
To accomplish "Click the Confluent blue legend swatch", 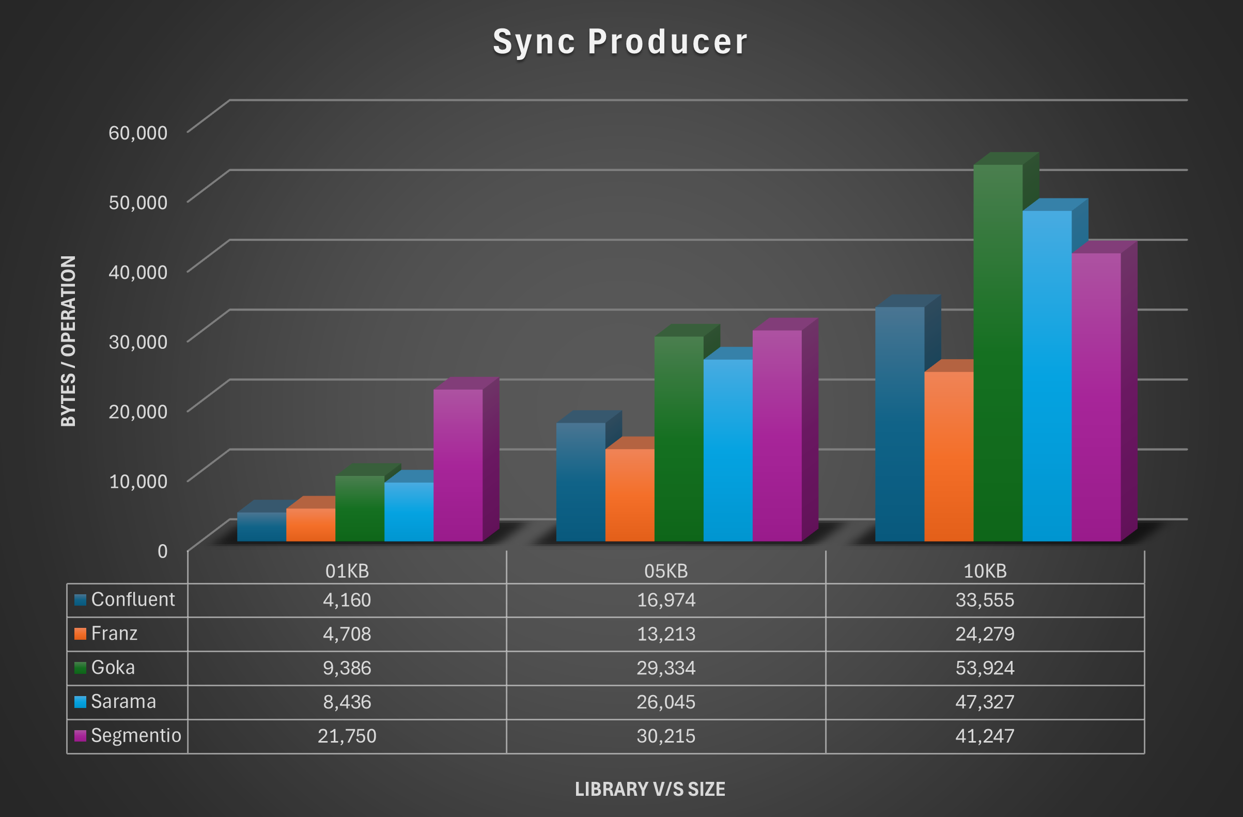I will coord(80,599).
